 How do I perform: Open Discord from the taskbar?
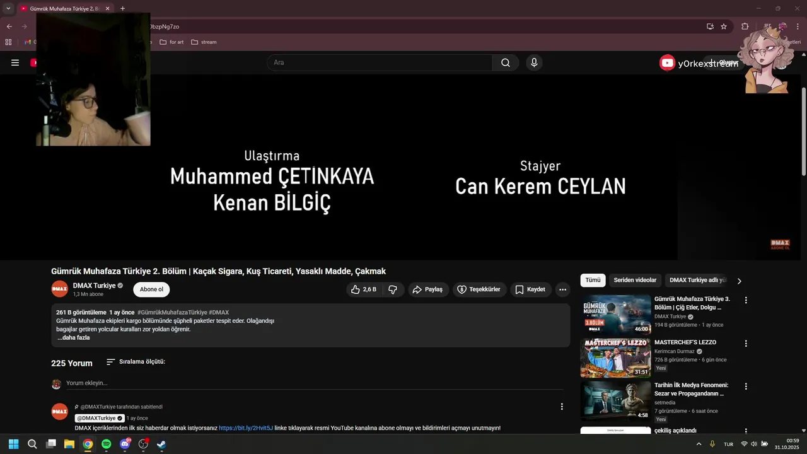pos(125,444)
